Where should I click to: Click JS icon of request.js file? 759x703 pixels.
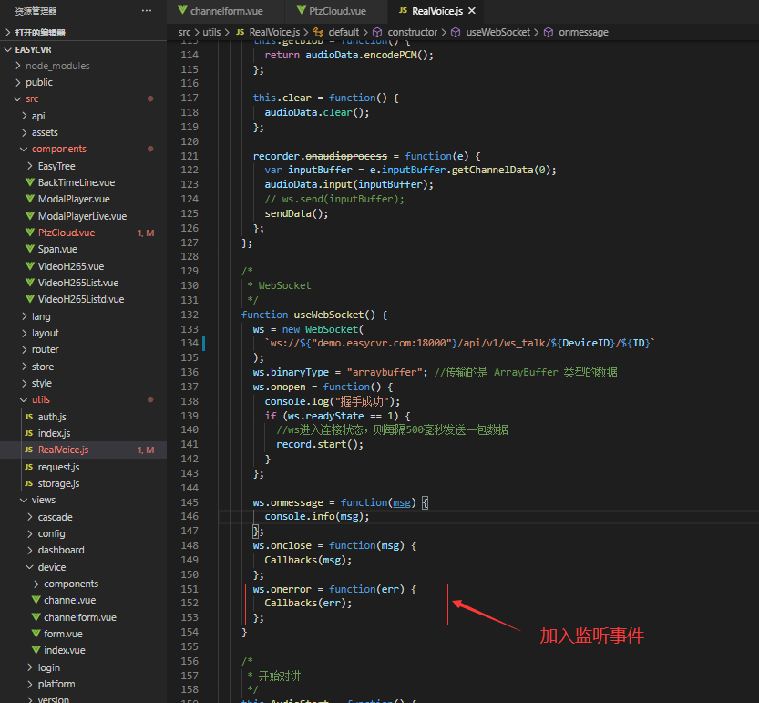(x=29, y=467)
